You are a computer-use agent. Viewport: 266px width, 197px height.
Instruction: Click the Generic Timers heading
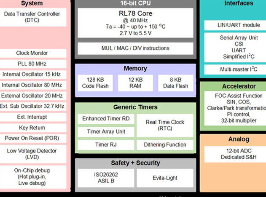click(x=135, y=107)
